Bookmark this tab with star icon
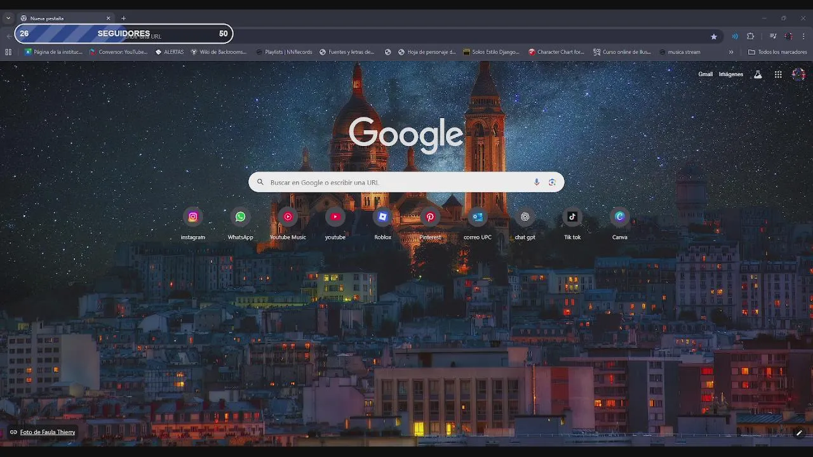Image resolution: width=813 pixels, height=457 pixels. [714, 36]
